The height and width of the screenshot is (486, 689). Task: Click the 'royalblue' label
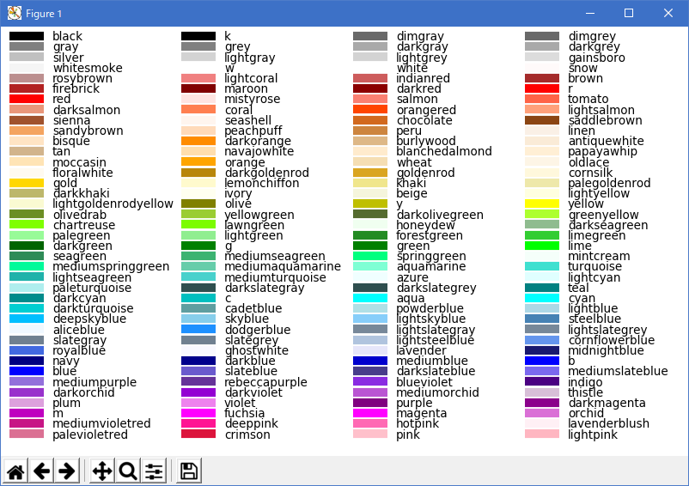[79, 351]
